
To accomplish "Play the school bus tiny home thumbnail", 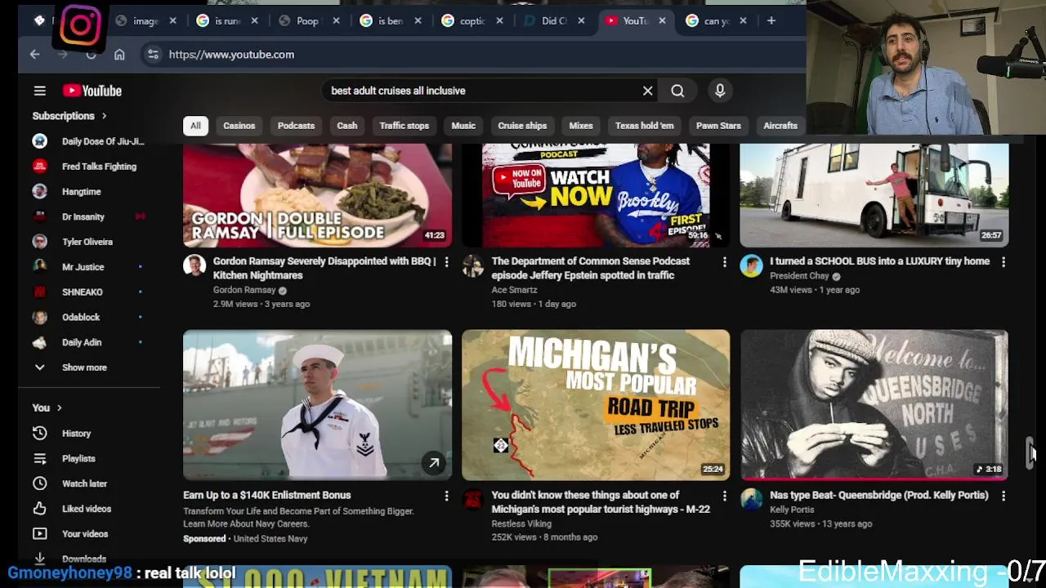I will 874,195.
